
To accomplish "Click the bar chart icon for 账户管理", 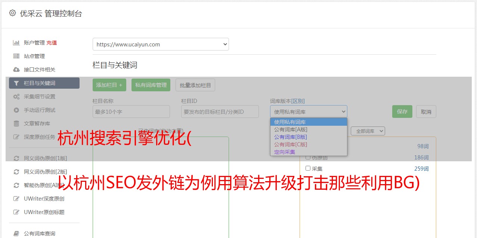I will (x=16, y=43).
